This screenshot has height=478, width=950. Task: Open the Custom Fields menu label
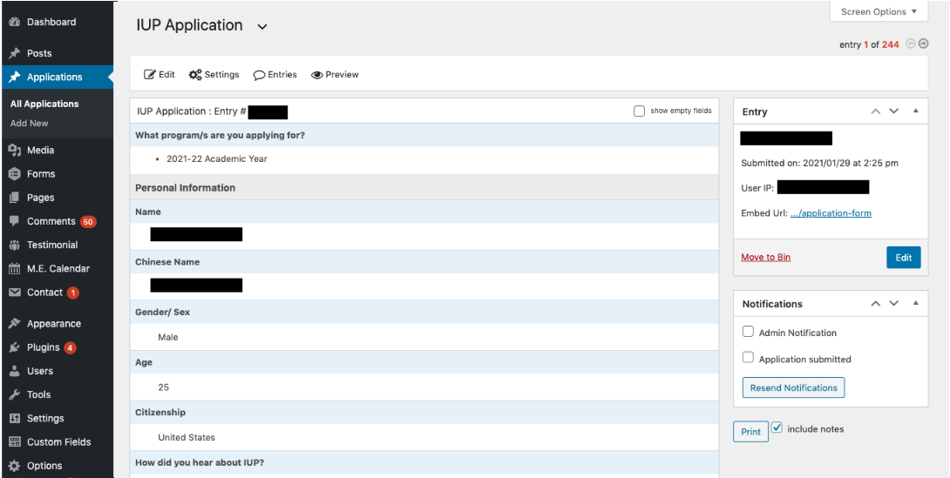(58, 441)
